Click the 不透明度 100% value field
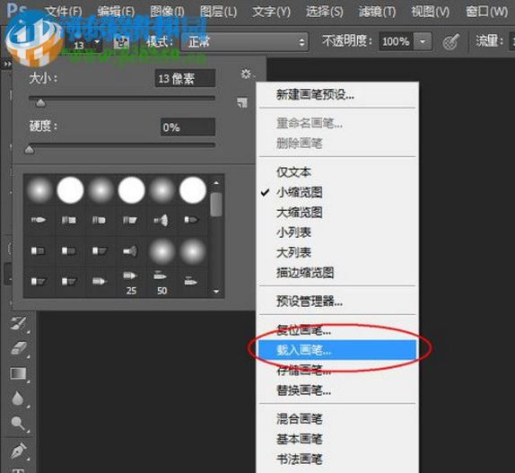The image size is (515, 473). coord(396,41)
